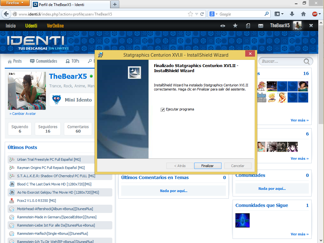Screen dimensions: 324x243
Task: Open Adblock Plus dropdown arrow
Action: click(x=320, y=14)
